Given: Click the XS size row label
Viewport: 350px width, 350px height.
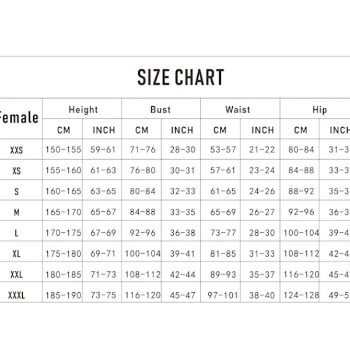Looking at the screenshot, I should [x=17, y=171].
